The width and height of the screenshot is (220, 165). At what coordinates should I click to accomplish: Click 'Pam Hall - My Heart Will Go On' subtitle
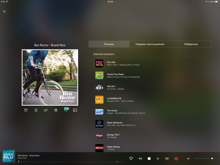tap(121, 125)
